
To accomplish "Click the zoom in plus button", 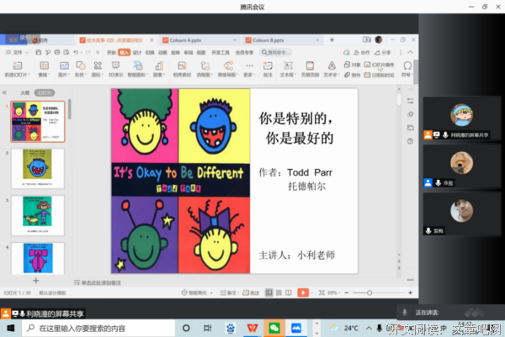I will pos(411,292).
